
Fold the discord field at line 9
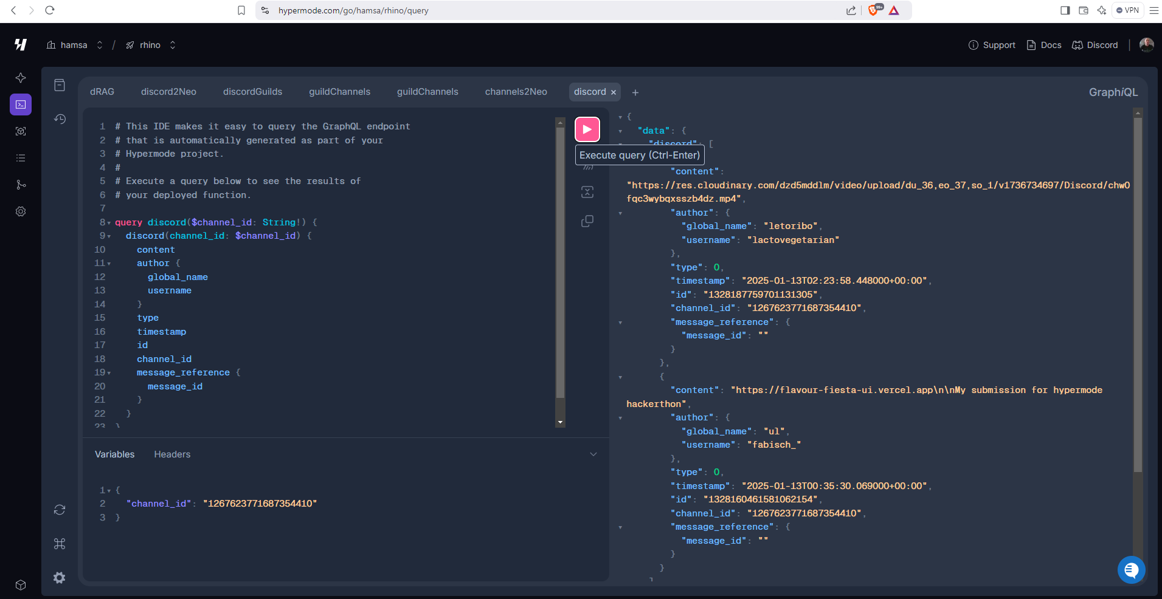(109, 236)
